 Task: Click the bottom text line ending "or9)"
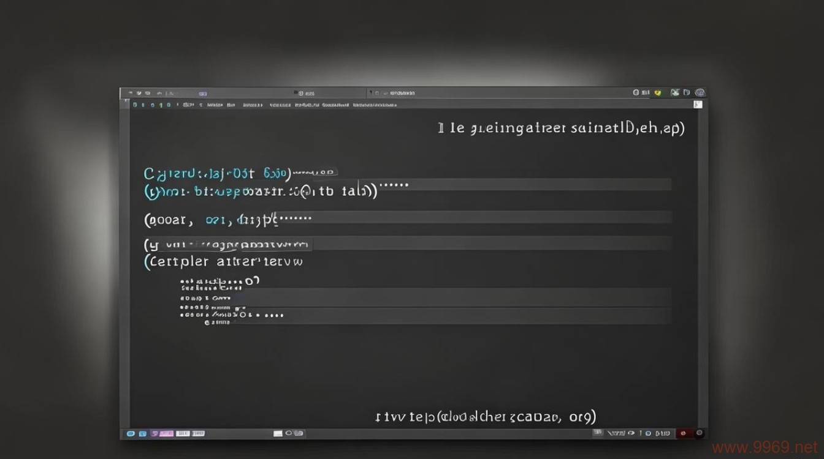point(485,417)
